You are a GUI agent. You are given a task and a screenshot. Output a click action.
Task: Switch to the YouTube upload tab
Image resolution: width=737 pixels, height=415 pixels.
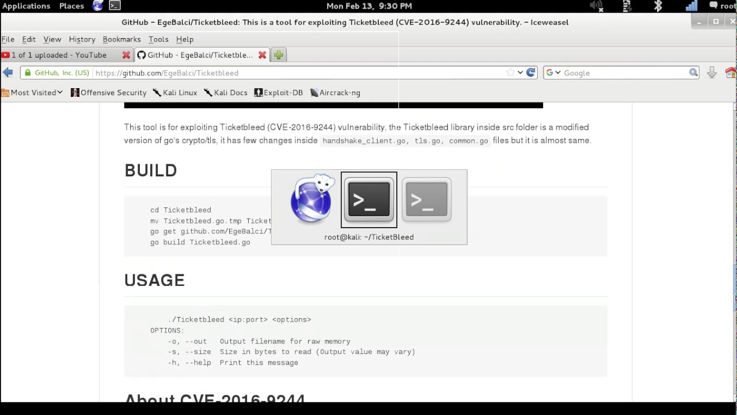60,55
